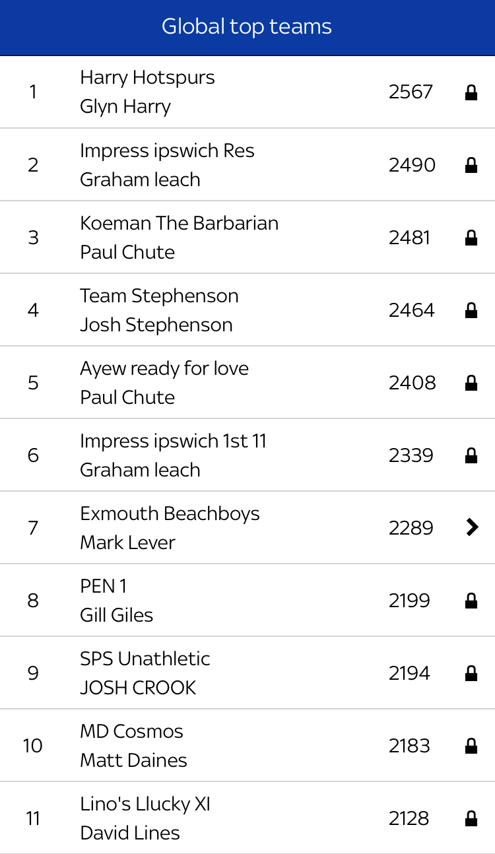Select the Harry Hotspurs team name
Image resolution: width=495 pixels, height=854 pixels.
point(147,78)
